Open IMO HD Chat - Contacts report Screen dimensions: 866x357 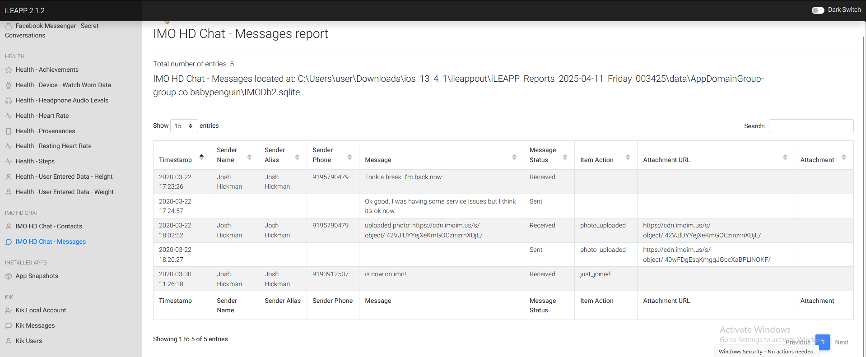[x=49, y=227]
